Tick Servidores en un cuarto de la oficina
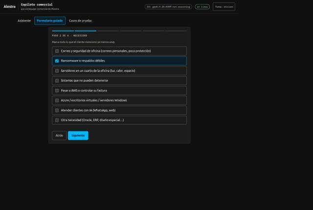313x210 pixels. 57,71
